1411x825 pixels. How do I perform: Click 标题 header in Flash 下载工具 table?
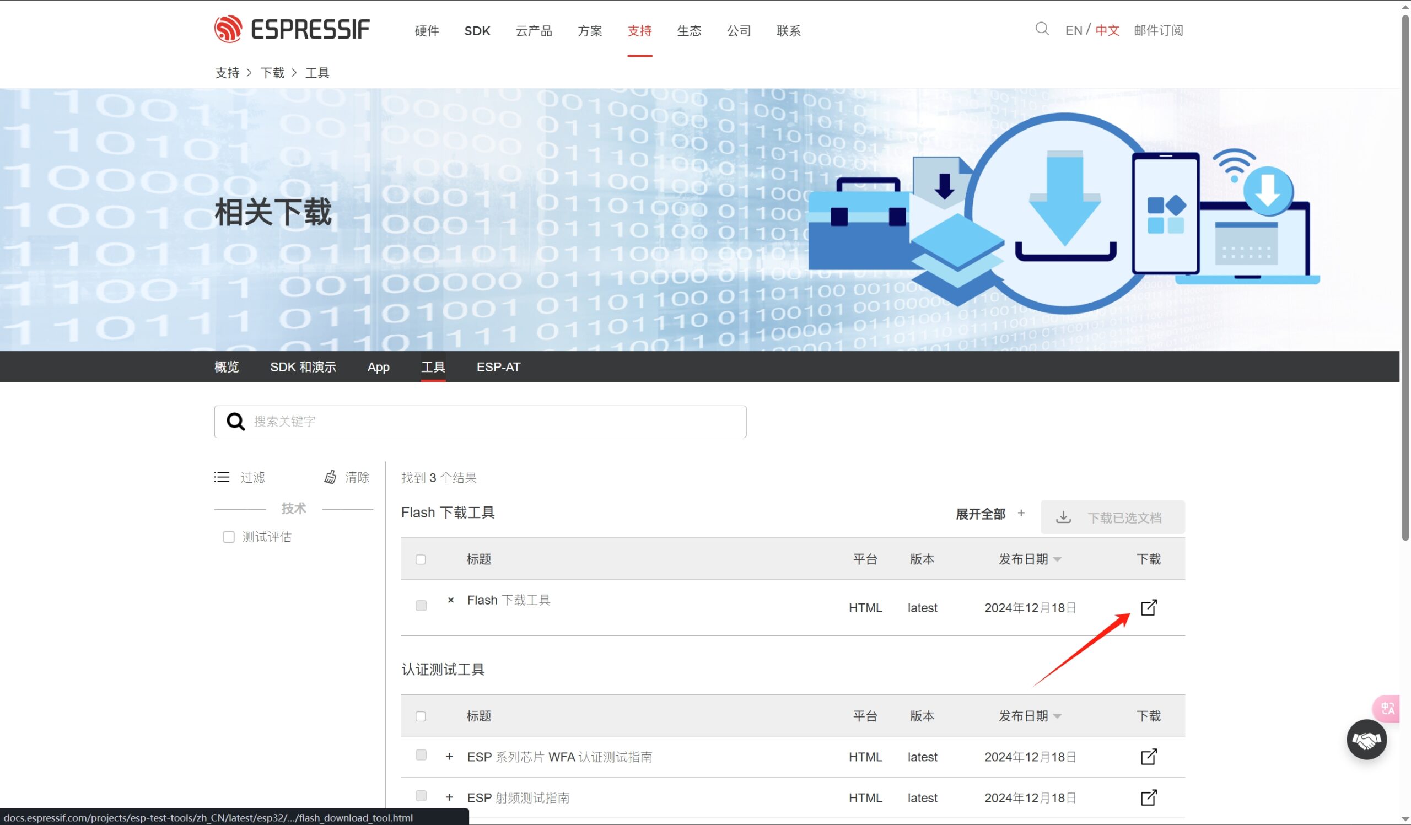479,559
